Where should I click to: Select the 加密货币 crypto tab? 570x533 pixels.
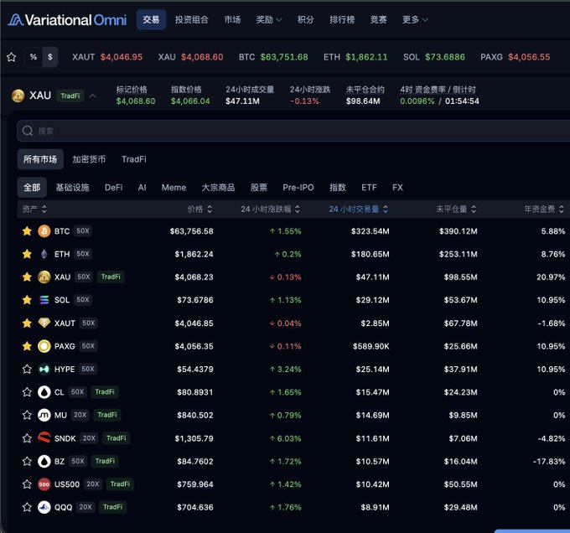[89, 159]
